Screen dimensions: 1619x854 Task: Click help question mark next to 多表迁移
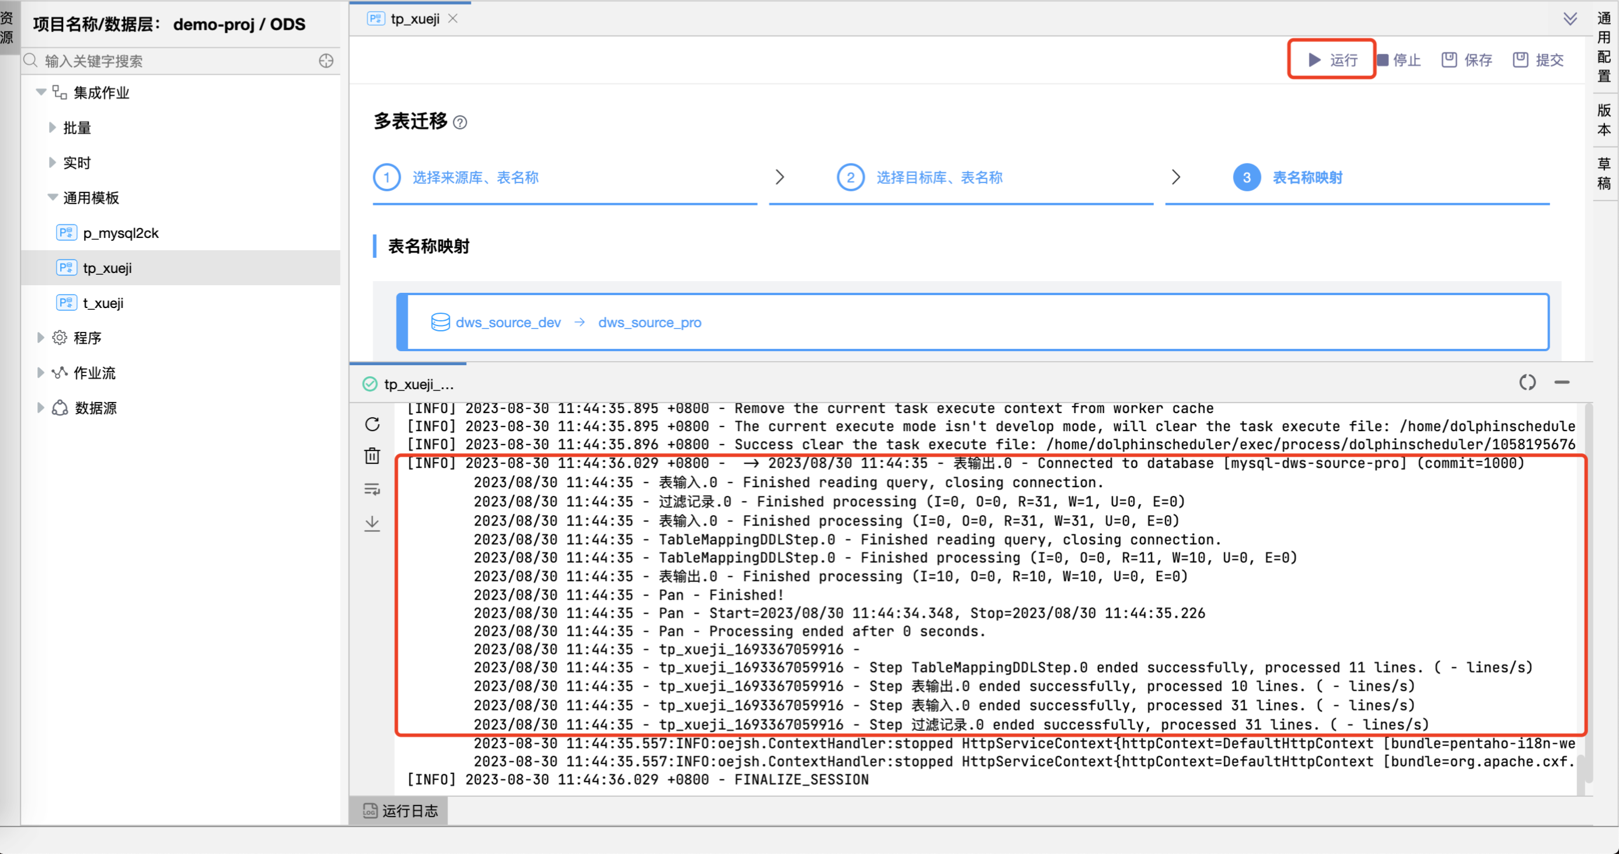click(460, 123)
